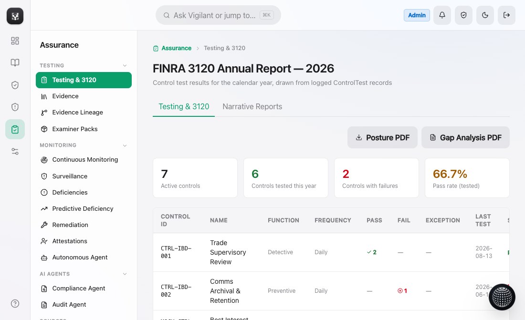Open Autonomous Agent page
Screen dimensions: 525x320
pyautogui.click(x=84, y=258)
